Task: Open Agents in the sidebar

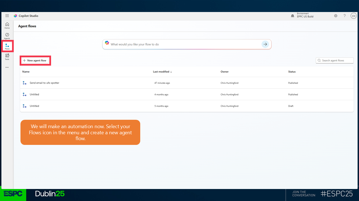Action: [7, 36]
